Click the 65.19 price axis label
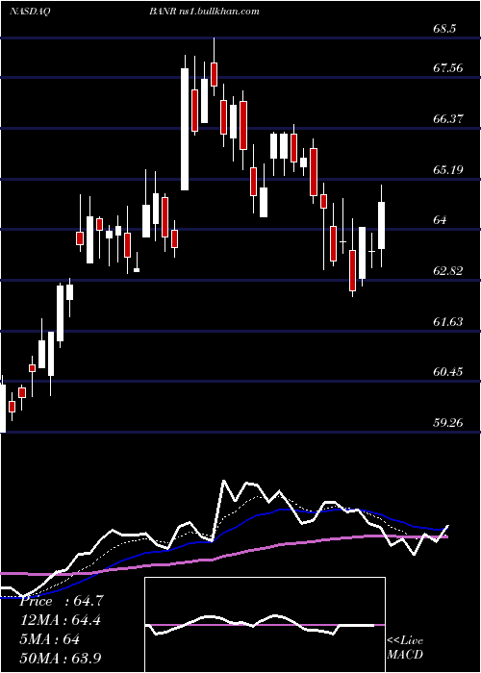The width and height of the screenshot is (481, 673). (x=448, y=169)
